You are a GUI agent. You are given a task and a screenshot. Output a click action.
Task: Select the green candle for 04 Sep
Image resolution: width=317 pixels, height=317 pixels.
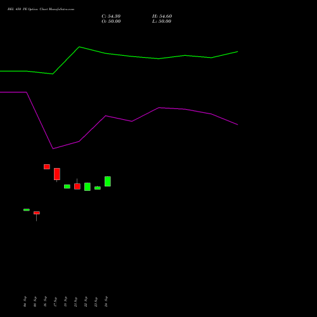click(27, 210)
